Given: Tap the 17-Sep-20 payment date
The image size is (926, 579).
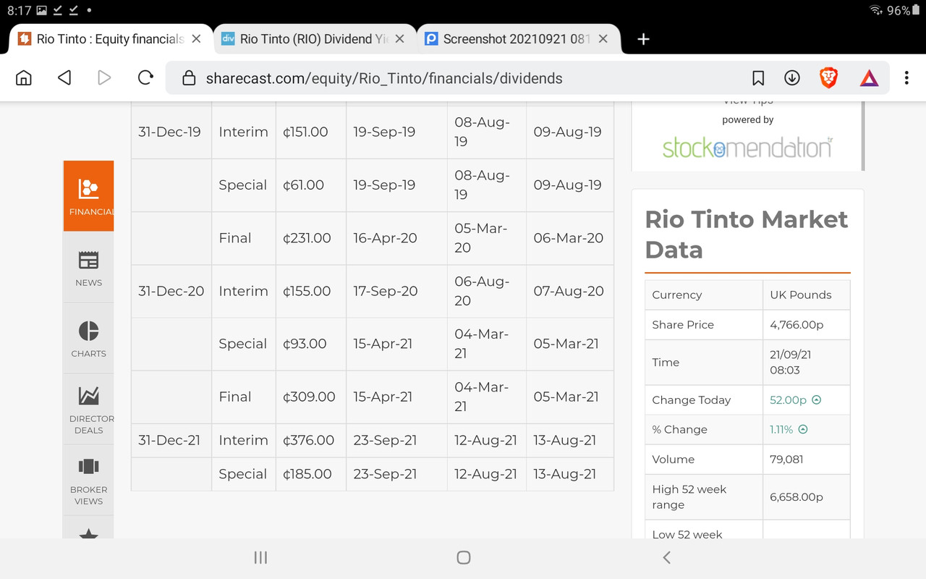Looking at the screenshot, I should click(x=386, y=291).
